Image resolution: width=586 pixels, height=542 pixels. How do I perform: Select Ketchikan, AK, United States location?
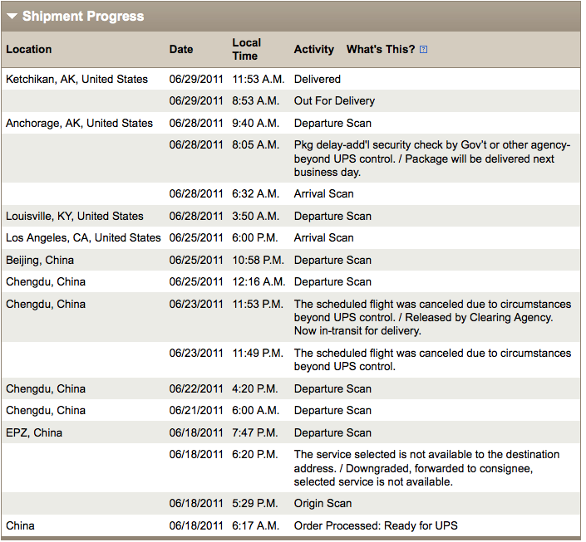pos(77,79)
